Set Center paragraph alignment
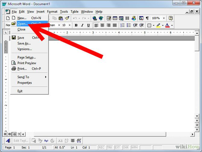This screenshot has height=152, width=202. point(102,25)
